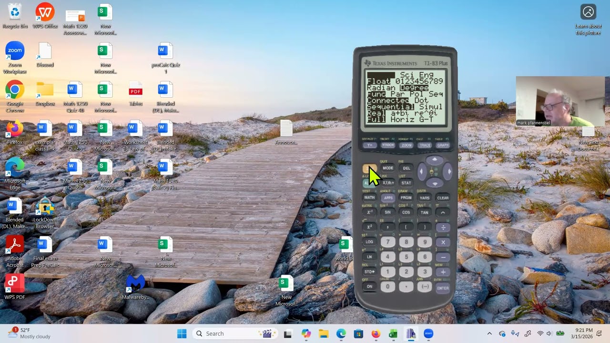This screenshot has height=343, width=610.
Task: Select the LockDown Browser desktop icon
Action: pyautogui.click(x=45, y=212)
